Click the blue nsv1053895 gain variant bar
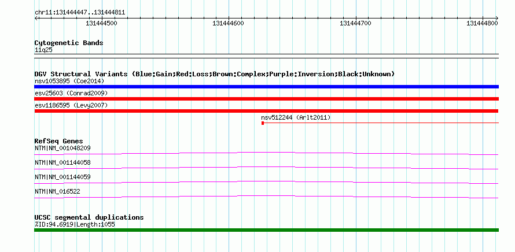 tap(266, 87)
